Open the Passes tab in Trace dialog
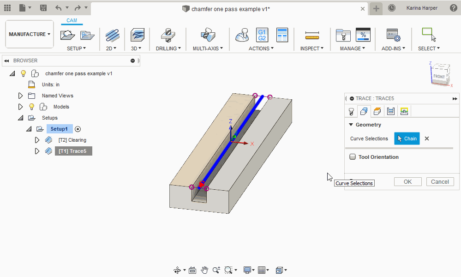461x277 pixels. [x=391, y=111]
